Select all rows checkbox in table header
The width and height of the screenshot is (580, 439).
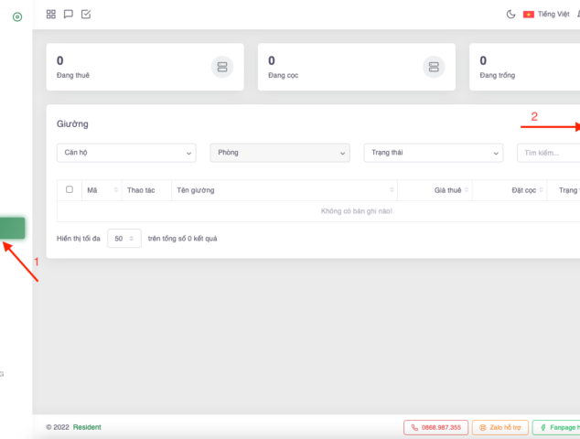[69, 189]
